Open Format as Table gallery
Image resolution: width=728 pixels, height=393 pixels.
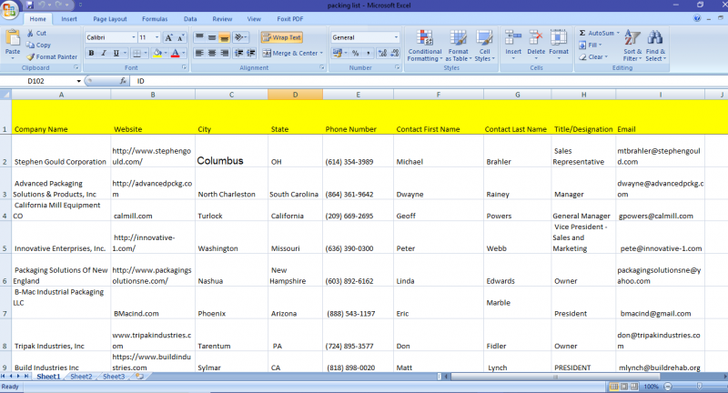[x=459, y=45]
